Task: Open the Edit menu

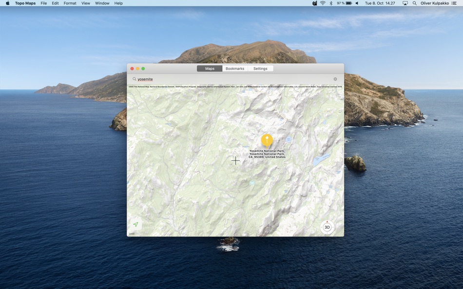Action: pos(55,3)
